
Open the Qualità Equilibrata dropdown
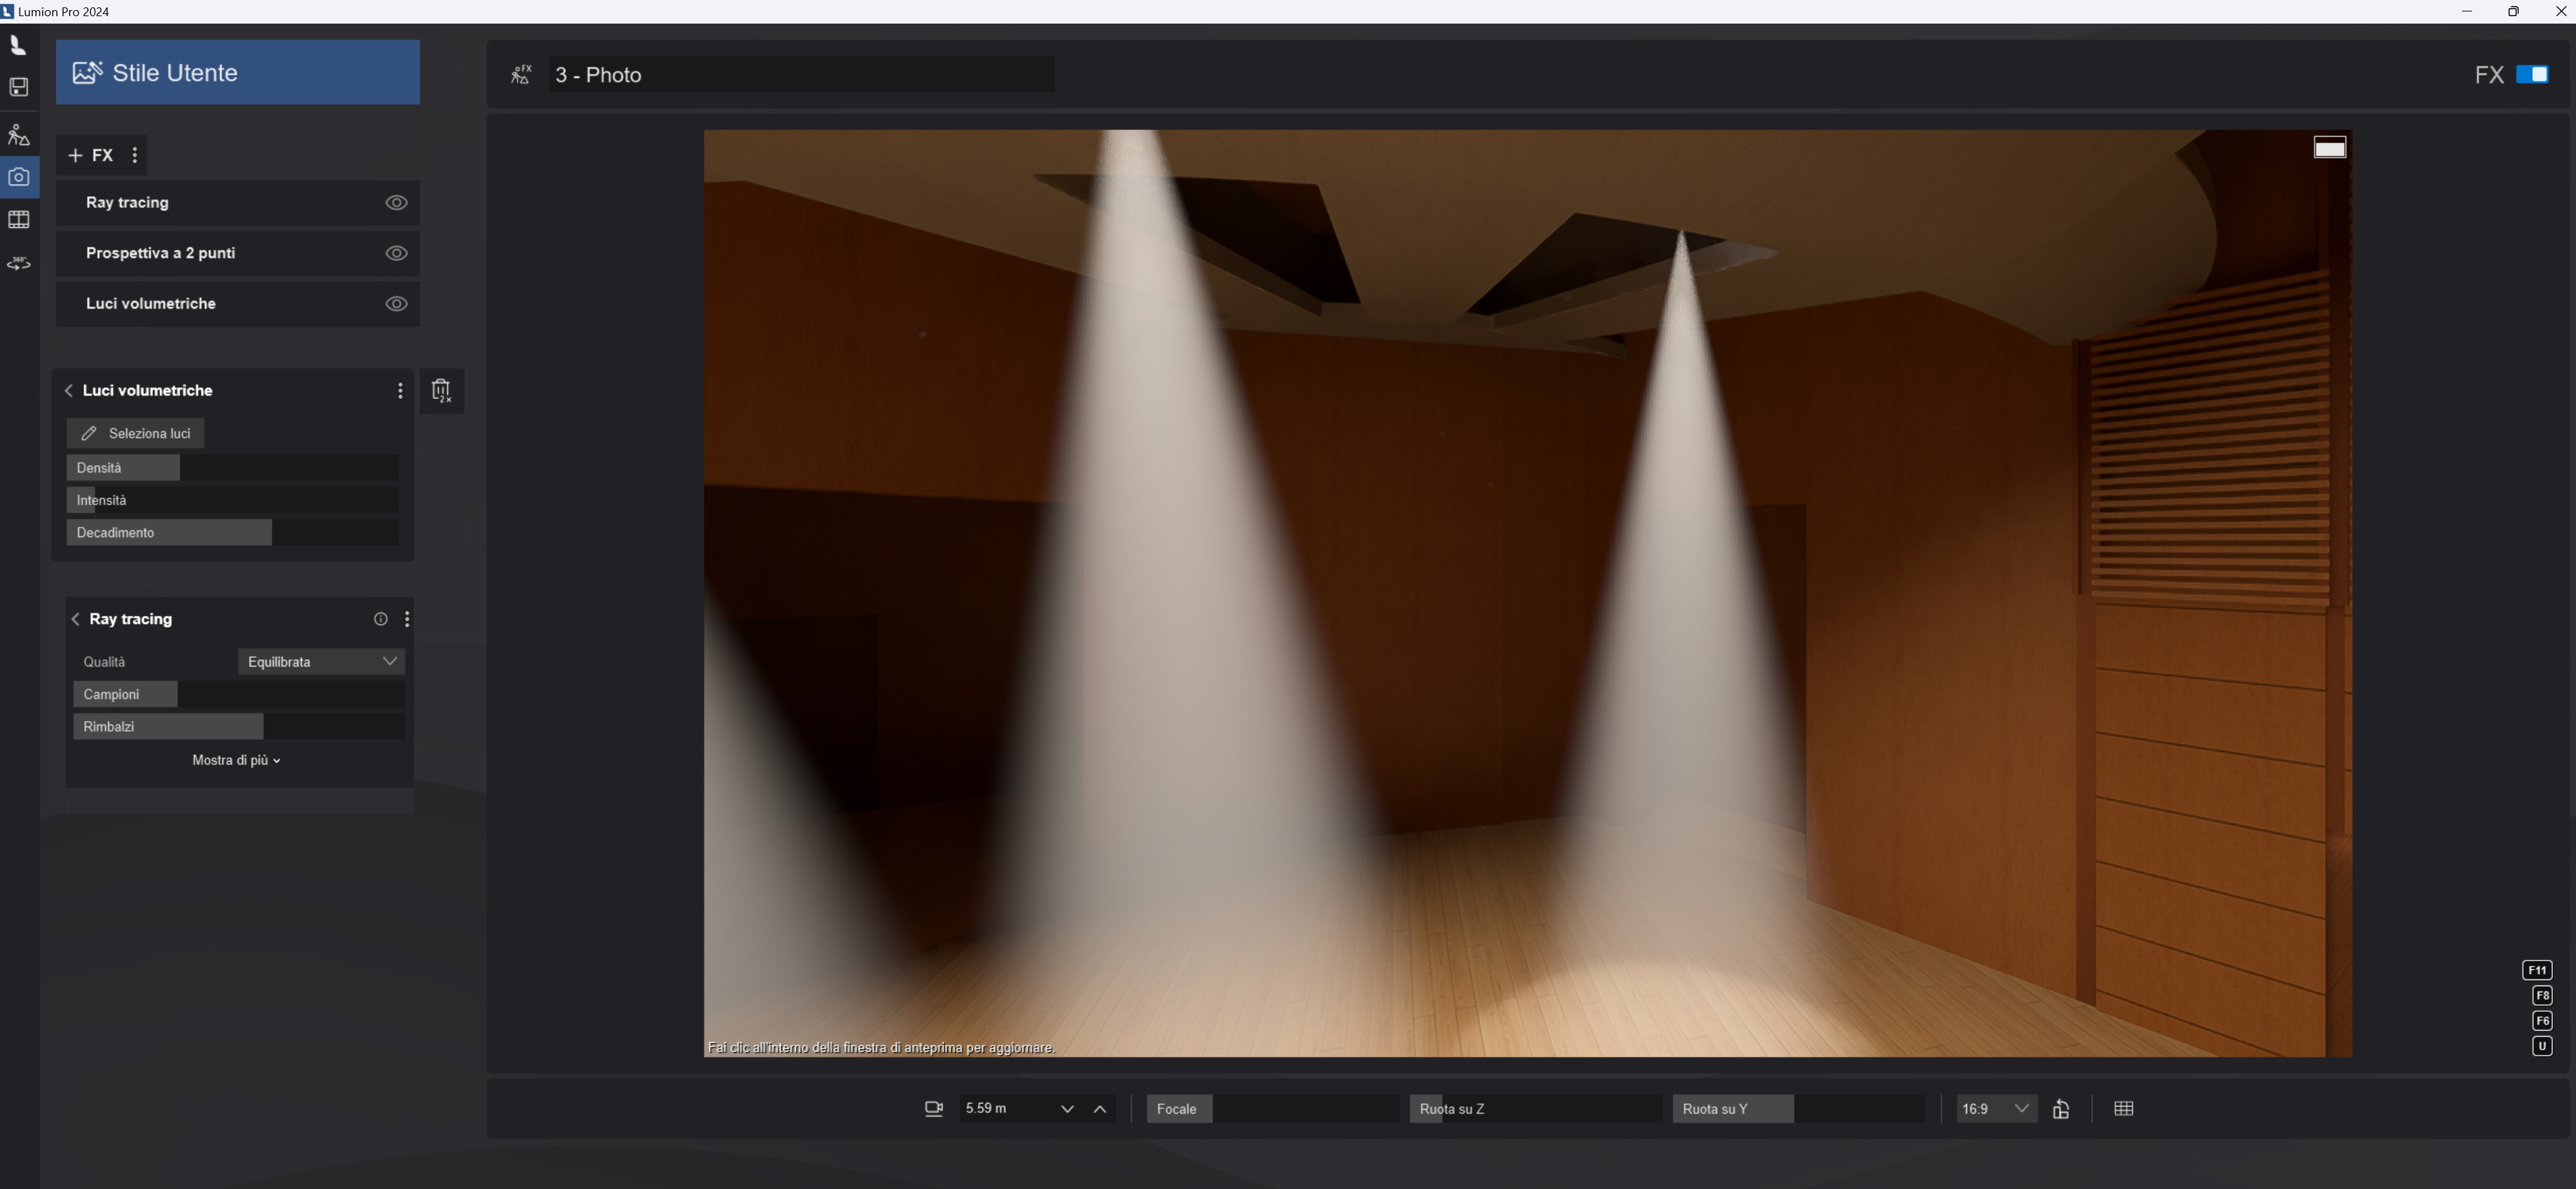coord(321,662)
